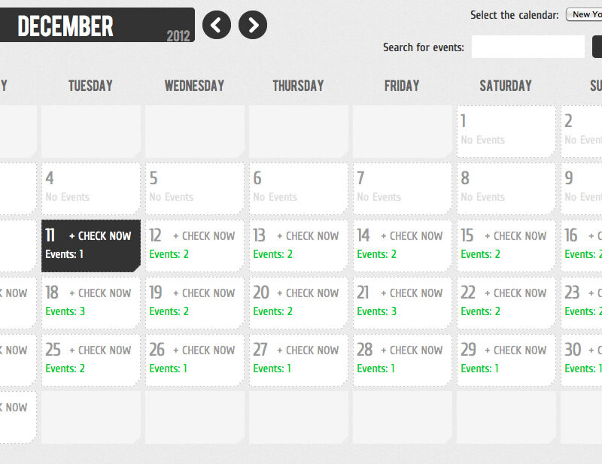Click Check Now on December 29

click(x=515, y=350)
